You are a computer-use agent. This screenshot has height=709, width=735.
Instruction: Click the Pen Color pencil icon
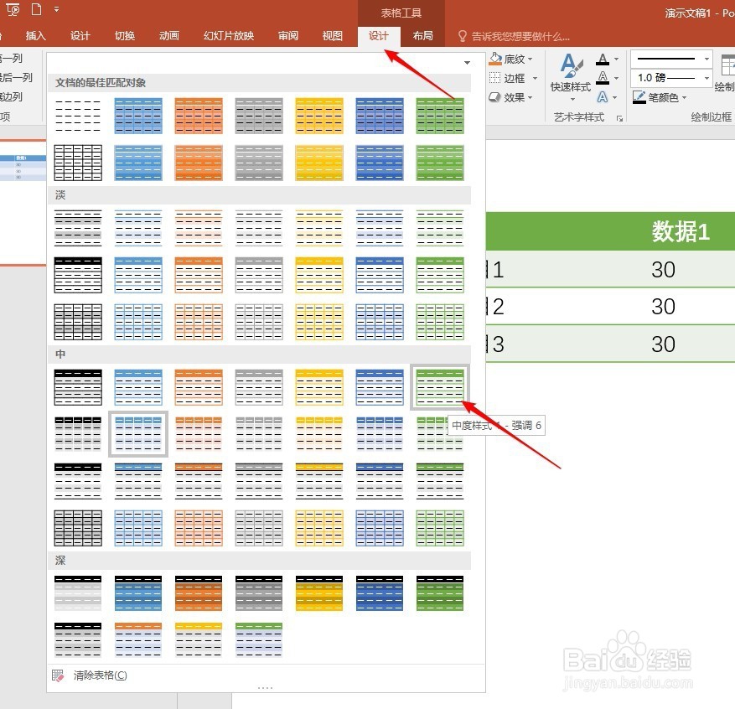tap(639, 97)
